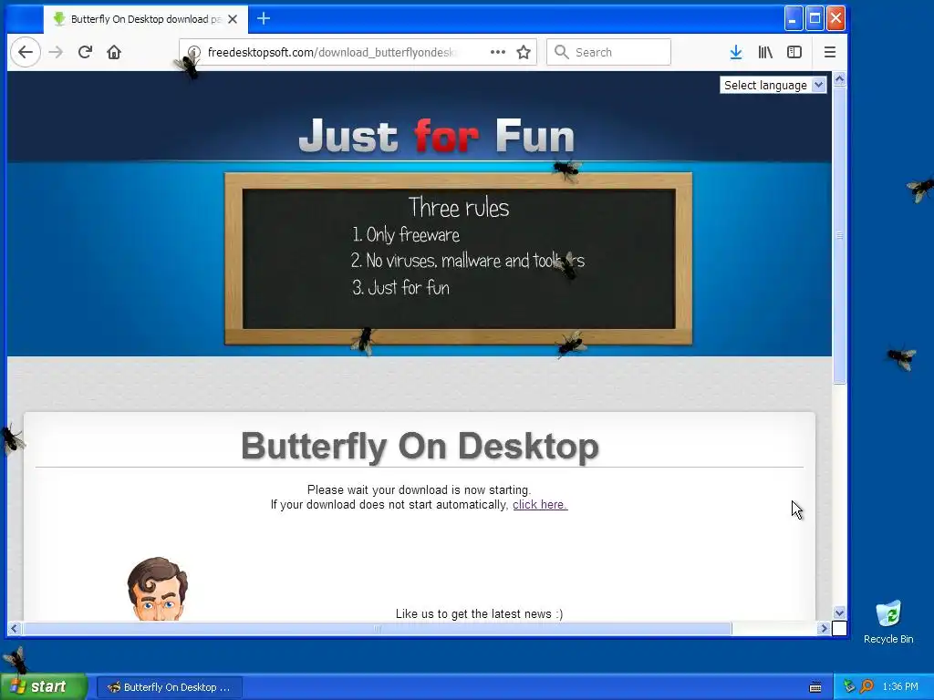Select the Butterfly On Desktop download tab
The width and height of the screenshot is (934, 700).
[143, 19]
